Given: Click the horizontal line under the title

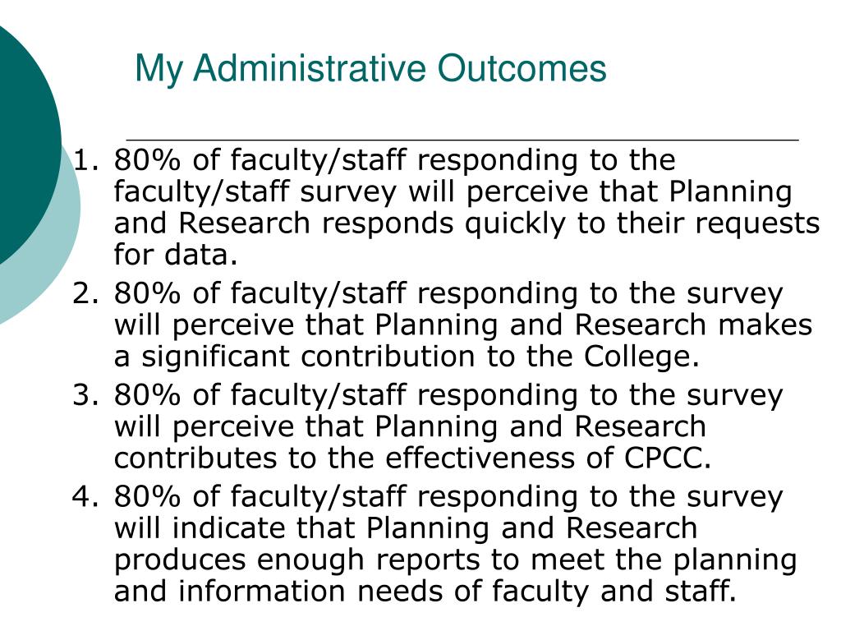Looking at the screenshot, I should click(x=462, y=140).
